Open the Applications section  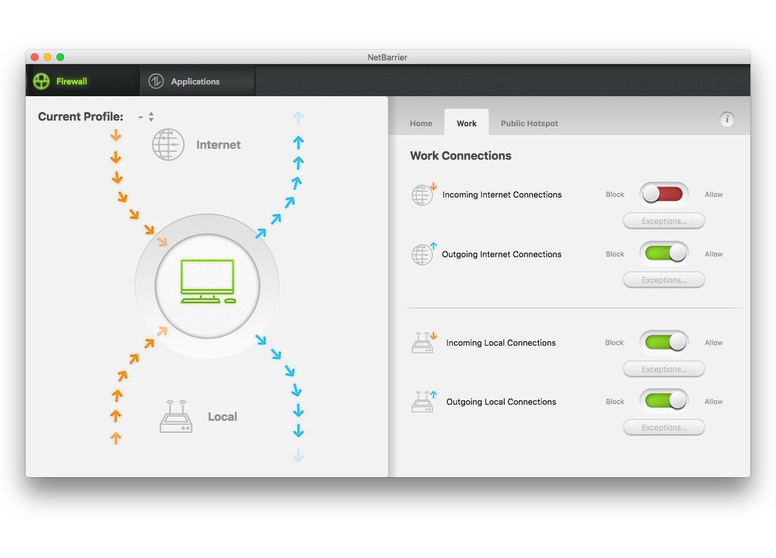[x=195, y=81]
